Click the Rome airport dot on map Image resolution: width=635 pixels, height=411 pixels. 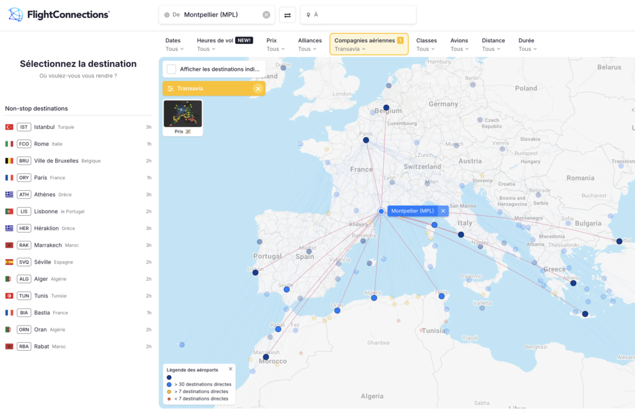461,234
